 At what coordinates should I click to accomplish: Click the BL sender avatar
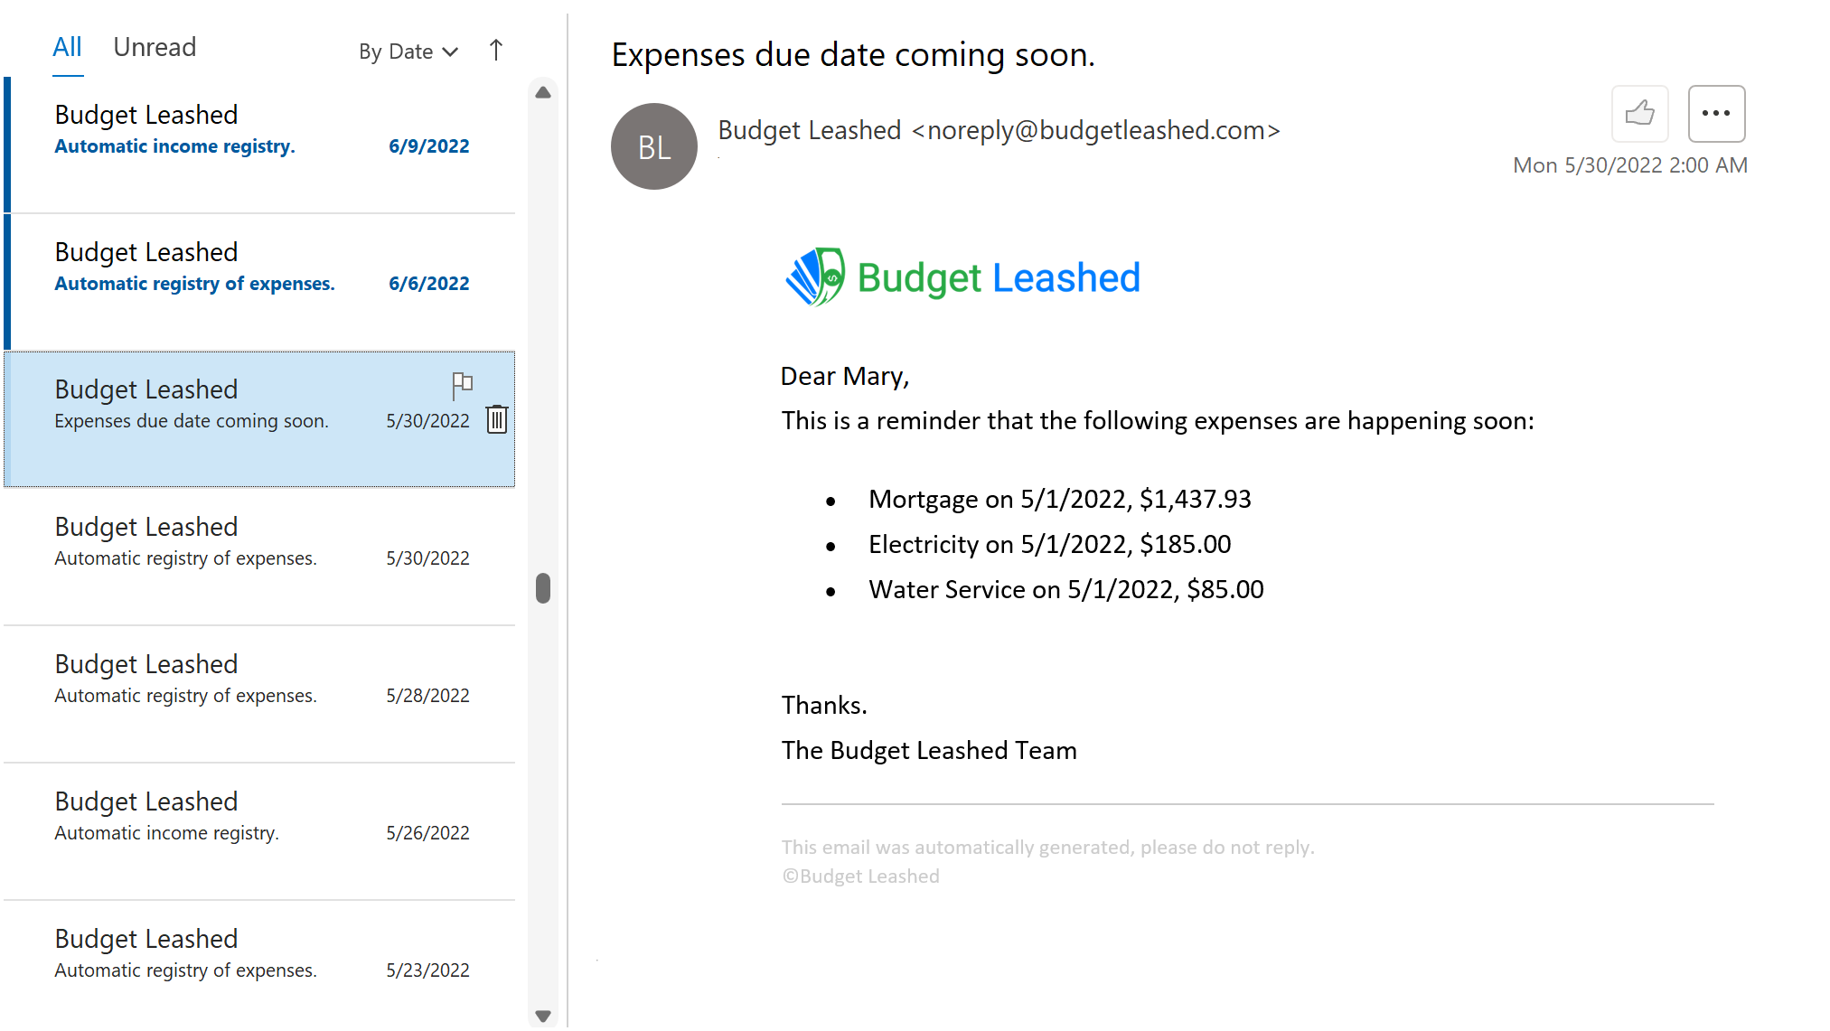(654, 146)
